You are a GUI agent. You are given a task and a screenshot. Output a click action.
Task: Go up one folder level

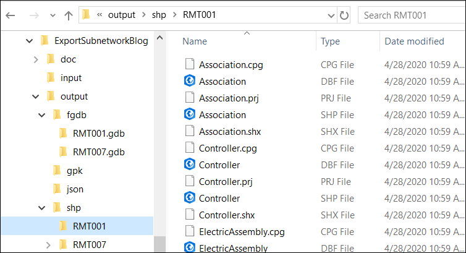(x=69, y=15)
